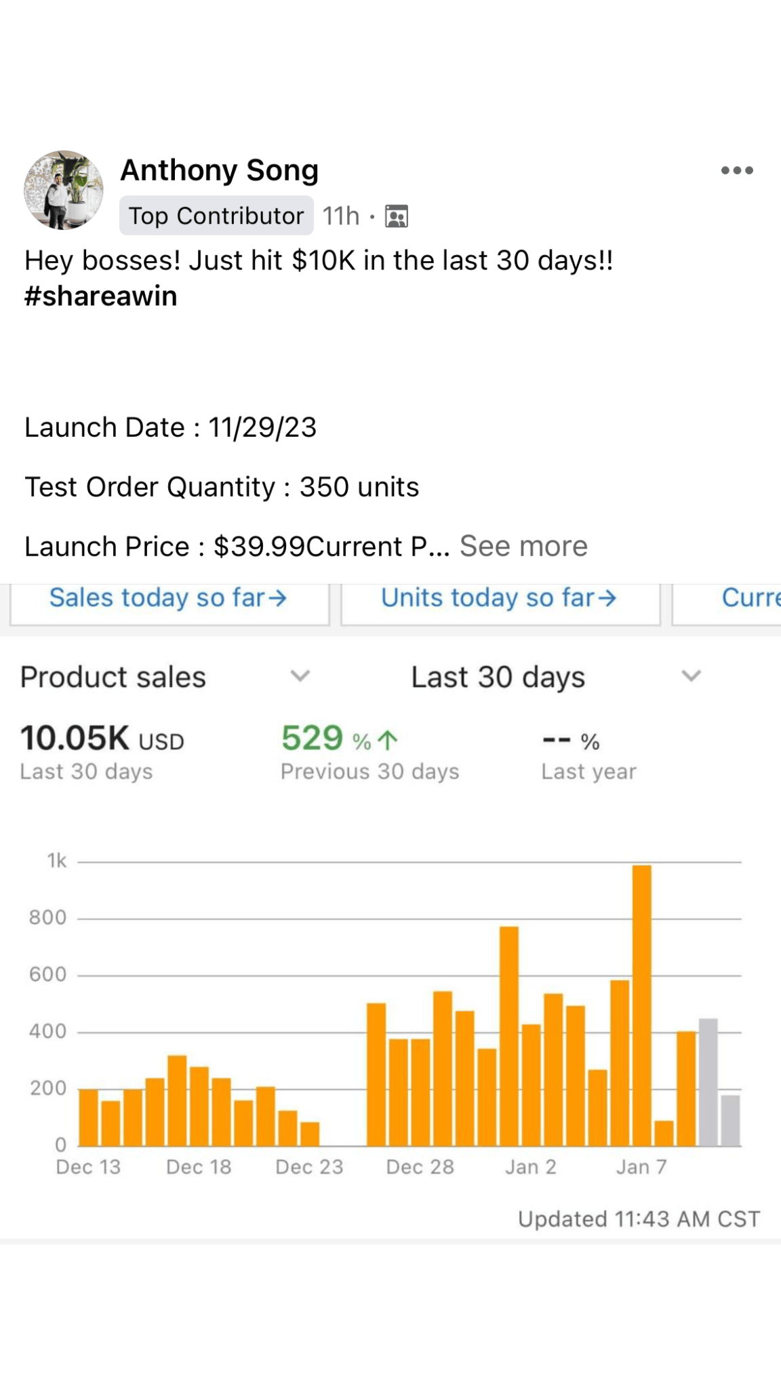
Task: Select the gray bar for today's partial sales
Action: 730,1120
